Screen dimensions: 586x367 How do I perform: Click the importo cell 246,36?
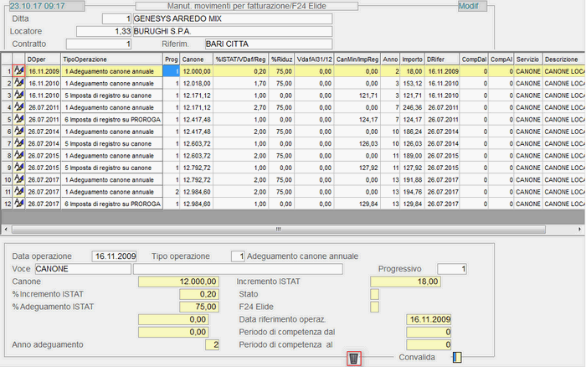(x=412, y=107)
